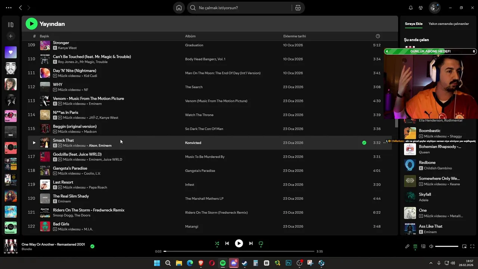Open the profile avatar menu

tap(434, 7)
